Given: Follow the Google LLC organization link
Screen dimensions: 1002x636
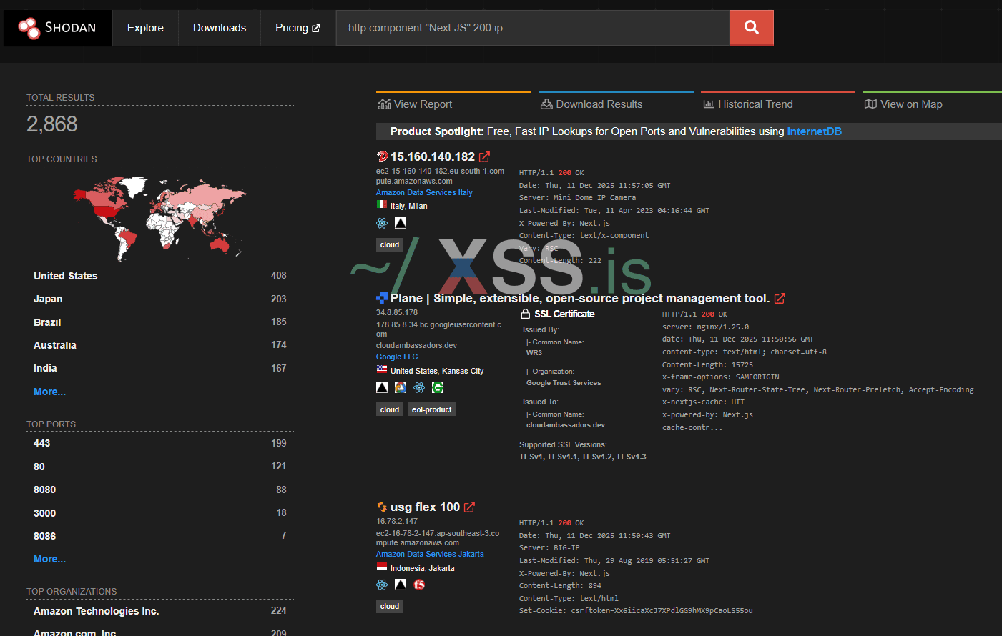Looking at the screenshot, I should (x=397, y=357).
